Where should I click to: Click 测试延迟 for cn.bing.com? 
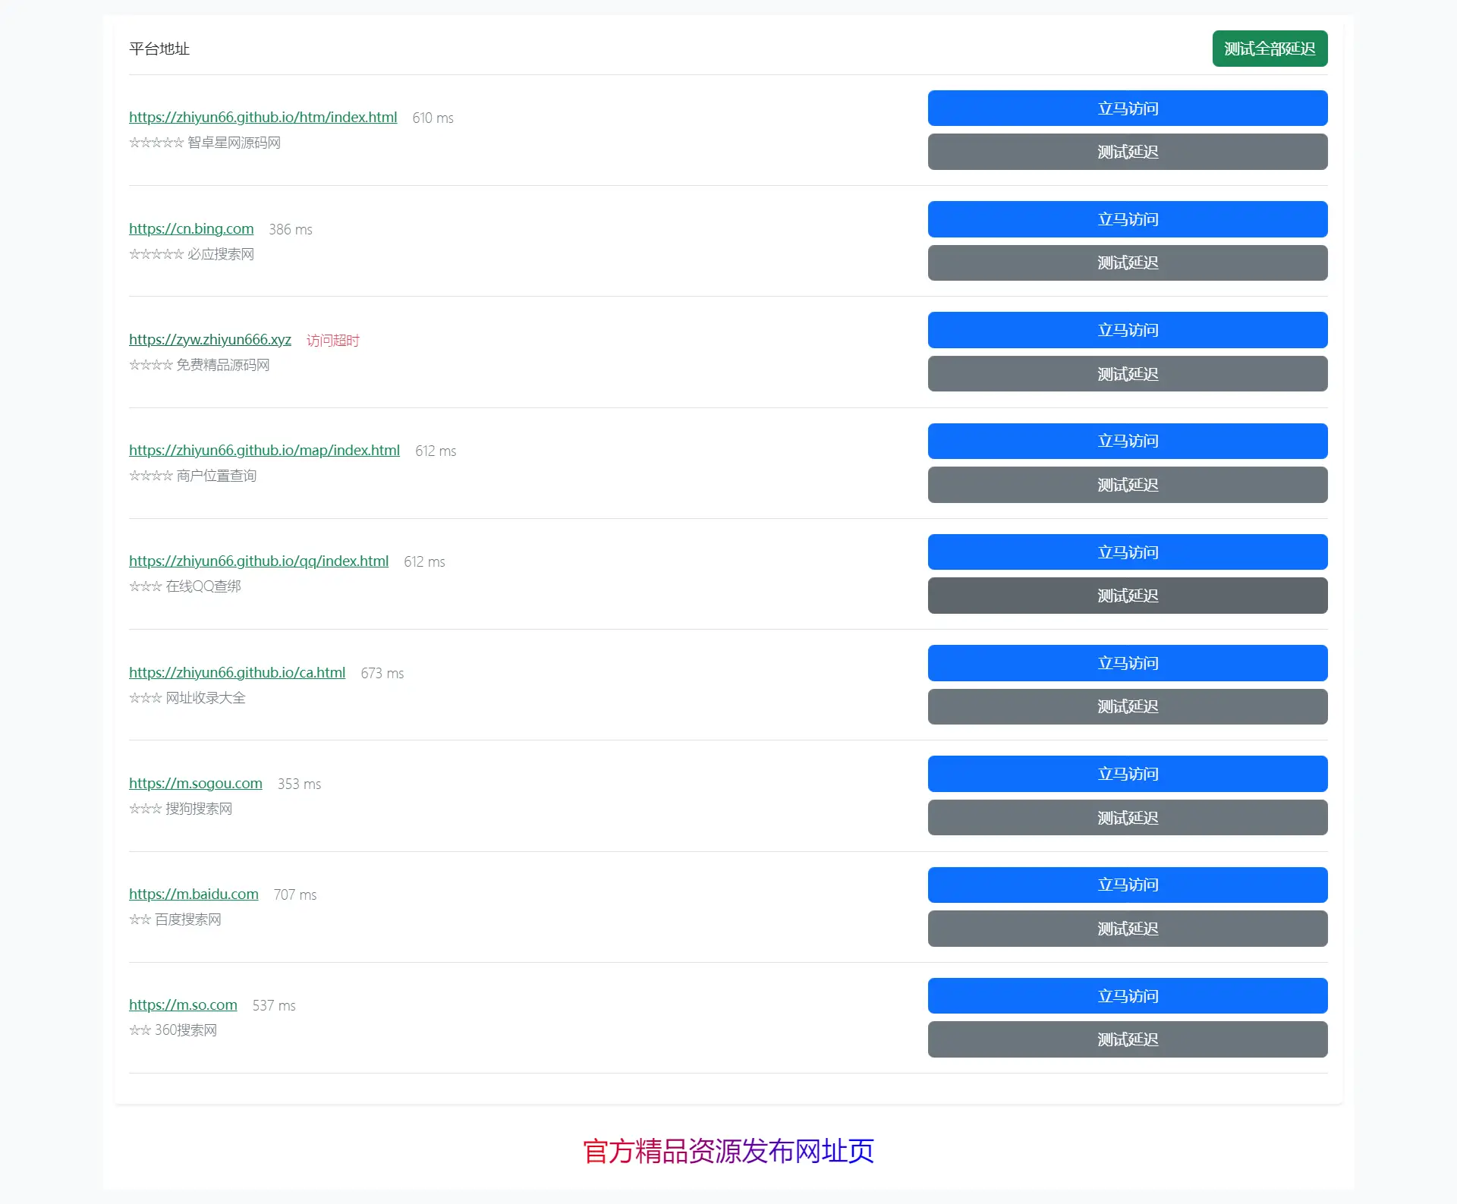(1127, 262)
